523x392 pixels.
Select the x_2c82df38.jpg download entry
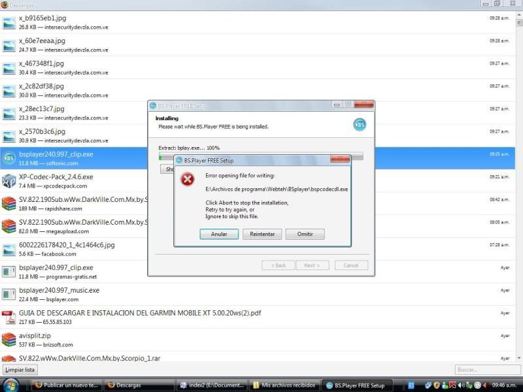[x=258, y=90]
